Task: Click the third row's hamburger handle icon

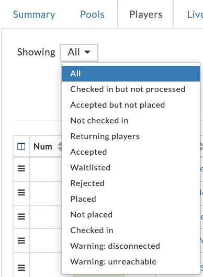Action: [x=21, y=216]
